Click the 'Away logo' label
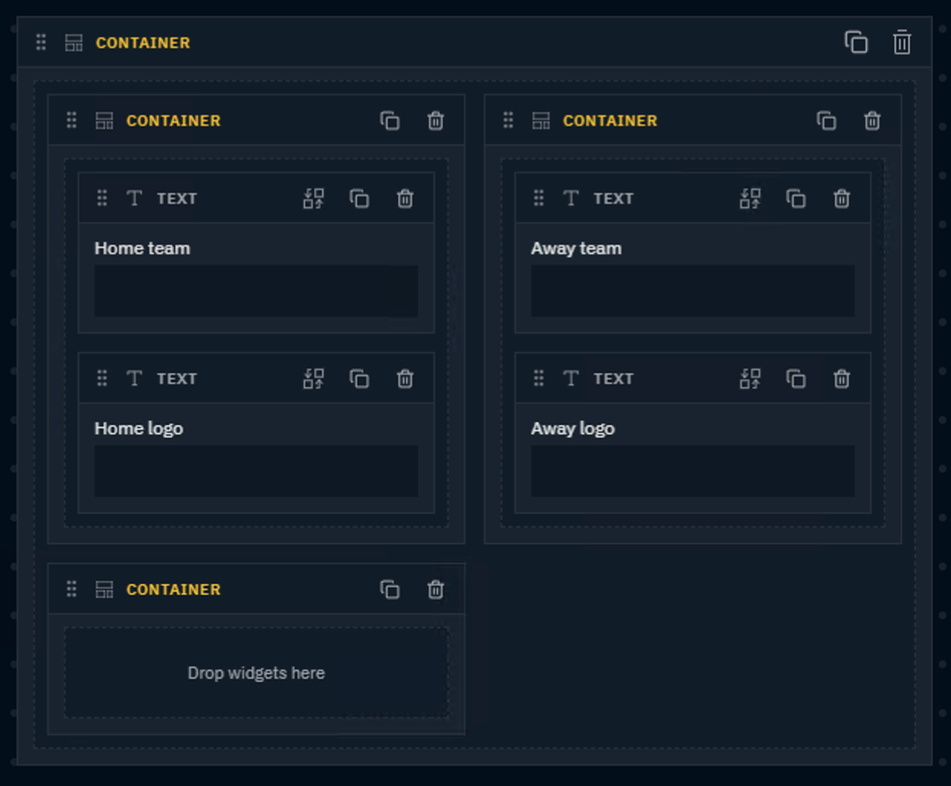Viewport: 951px width, 786px height. pos(573,429)
